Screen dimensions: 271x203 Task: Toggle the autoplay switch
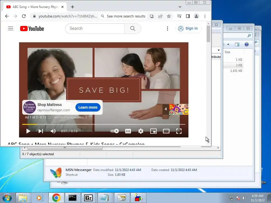(x=115, y=131)
